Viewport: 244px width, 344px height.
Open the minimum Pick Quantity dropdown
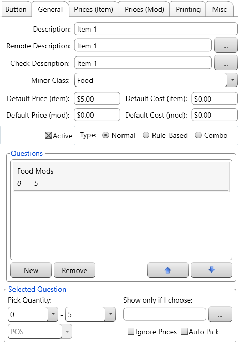click(x=53, y=314)
